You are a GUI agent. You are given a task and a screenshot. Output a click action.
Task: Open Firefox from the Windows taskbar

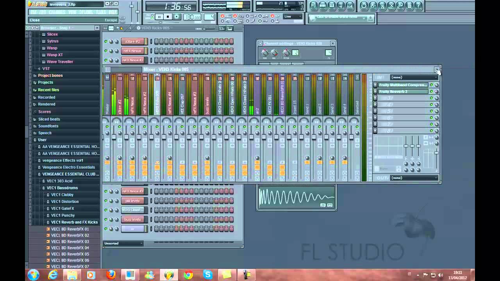click(111, 275)
